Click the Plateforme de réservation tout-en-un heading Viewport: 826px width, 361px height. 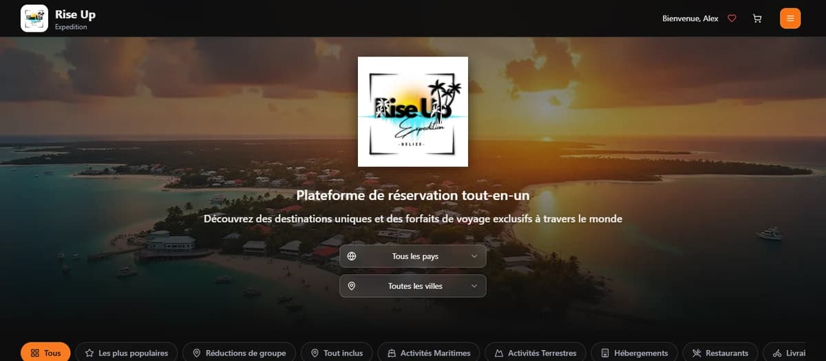[x=413, y=195]
